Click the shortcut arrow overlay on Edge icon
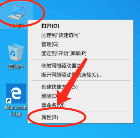 click(x=9, y=101)
